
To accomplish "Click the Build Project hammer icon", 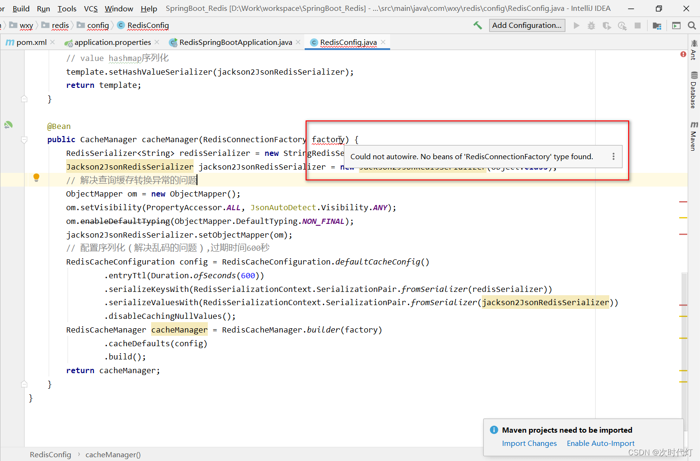I will [478, 25].
